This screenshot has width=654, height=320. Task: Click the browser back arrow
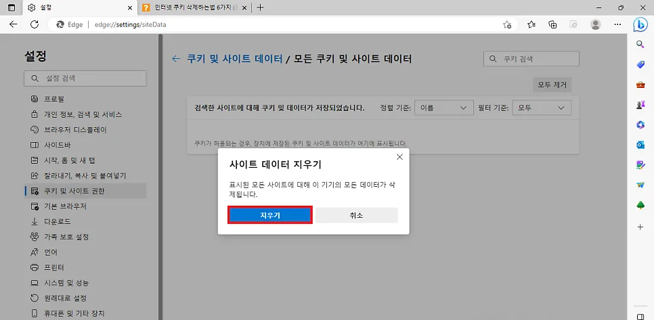click(13, 24)
